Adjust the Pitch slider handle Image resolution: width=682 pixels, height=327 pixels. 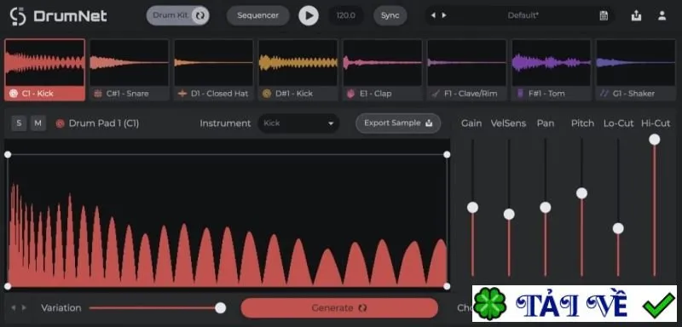tap(582, 193)
